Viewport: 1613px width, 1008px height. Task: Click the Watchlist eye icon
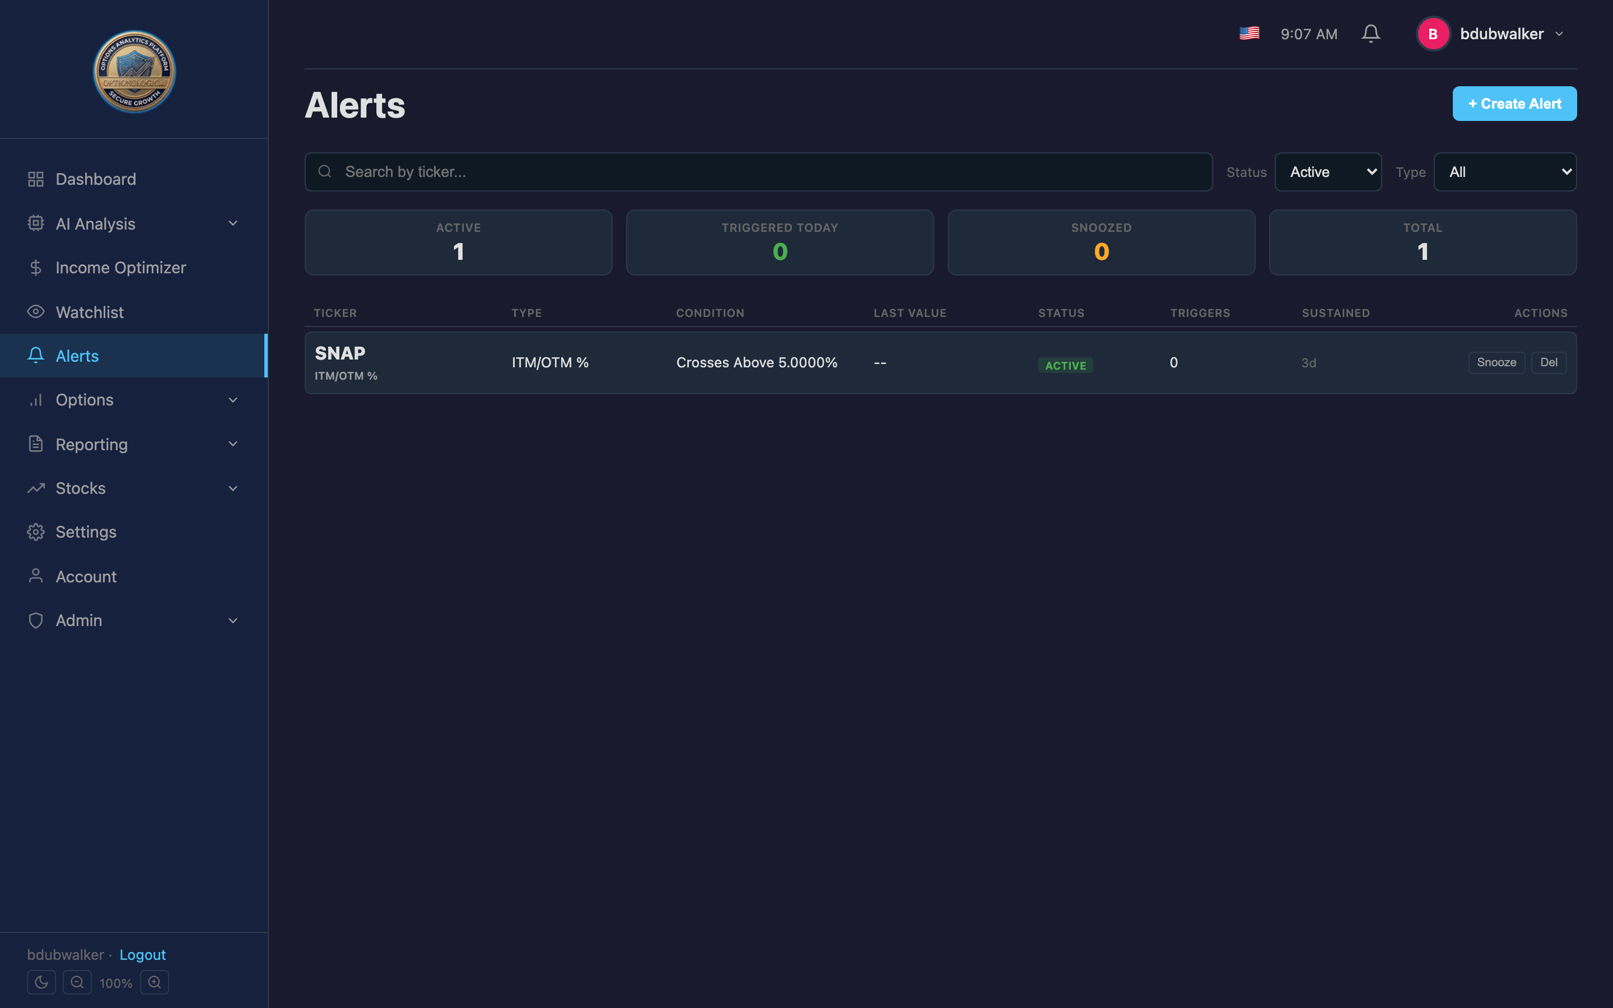36,311
